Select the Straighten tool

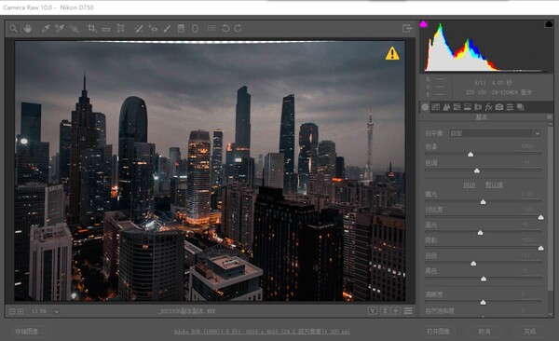106,29
